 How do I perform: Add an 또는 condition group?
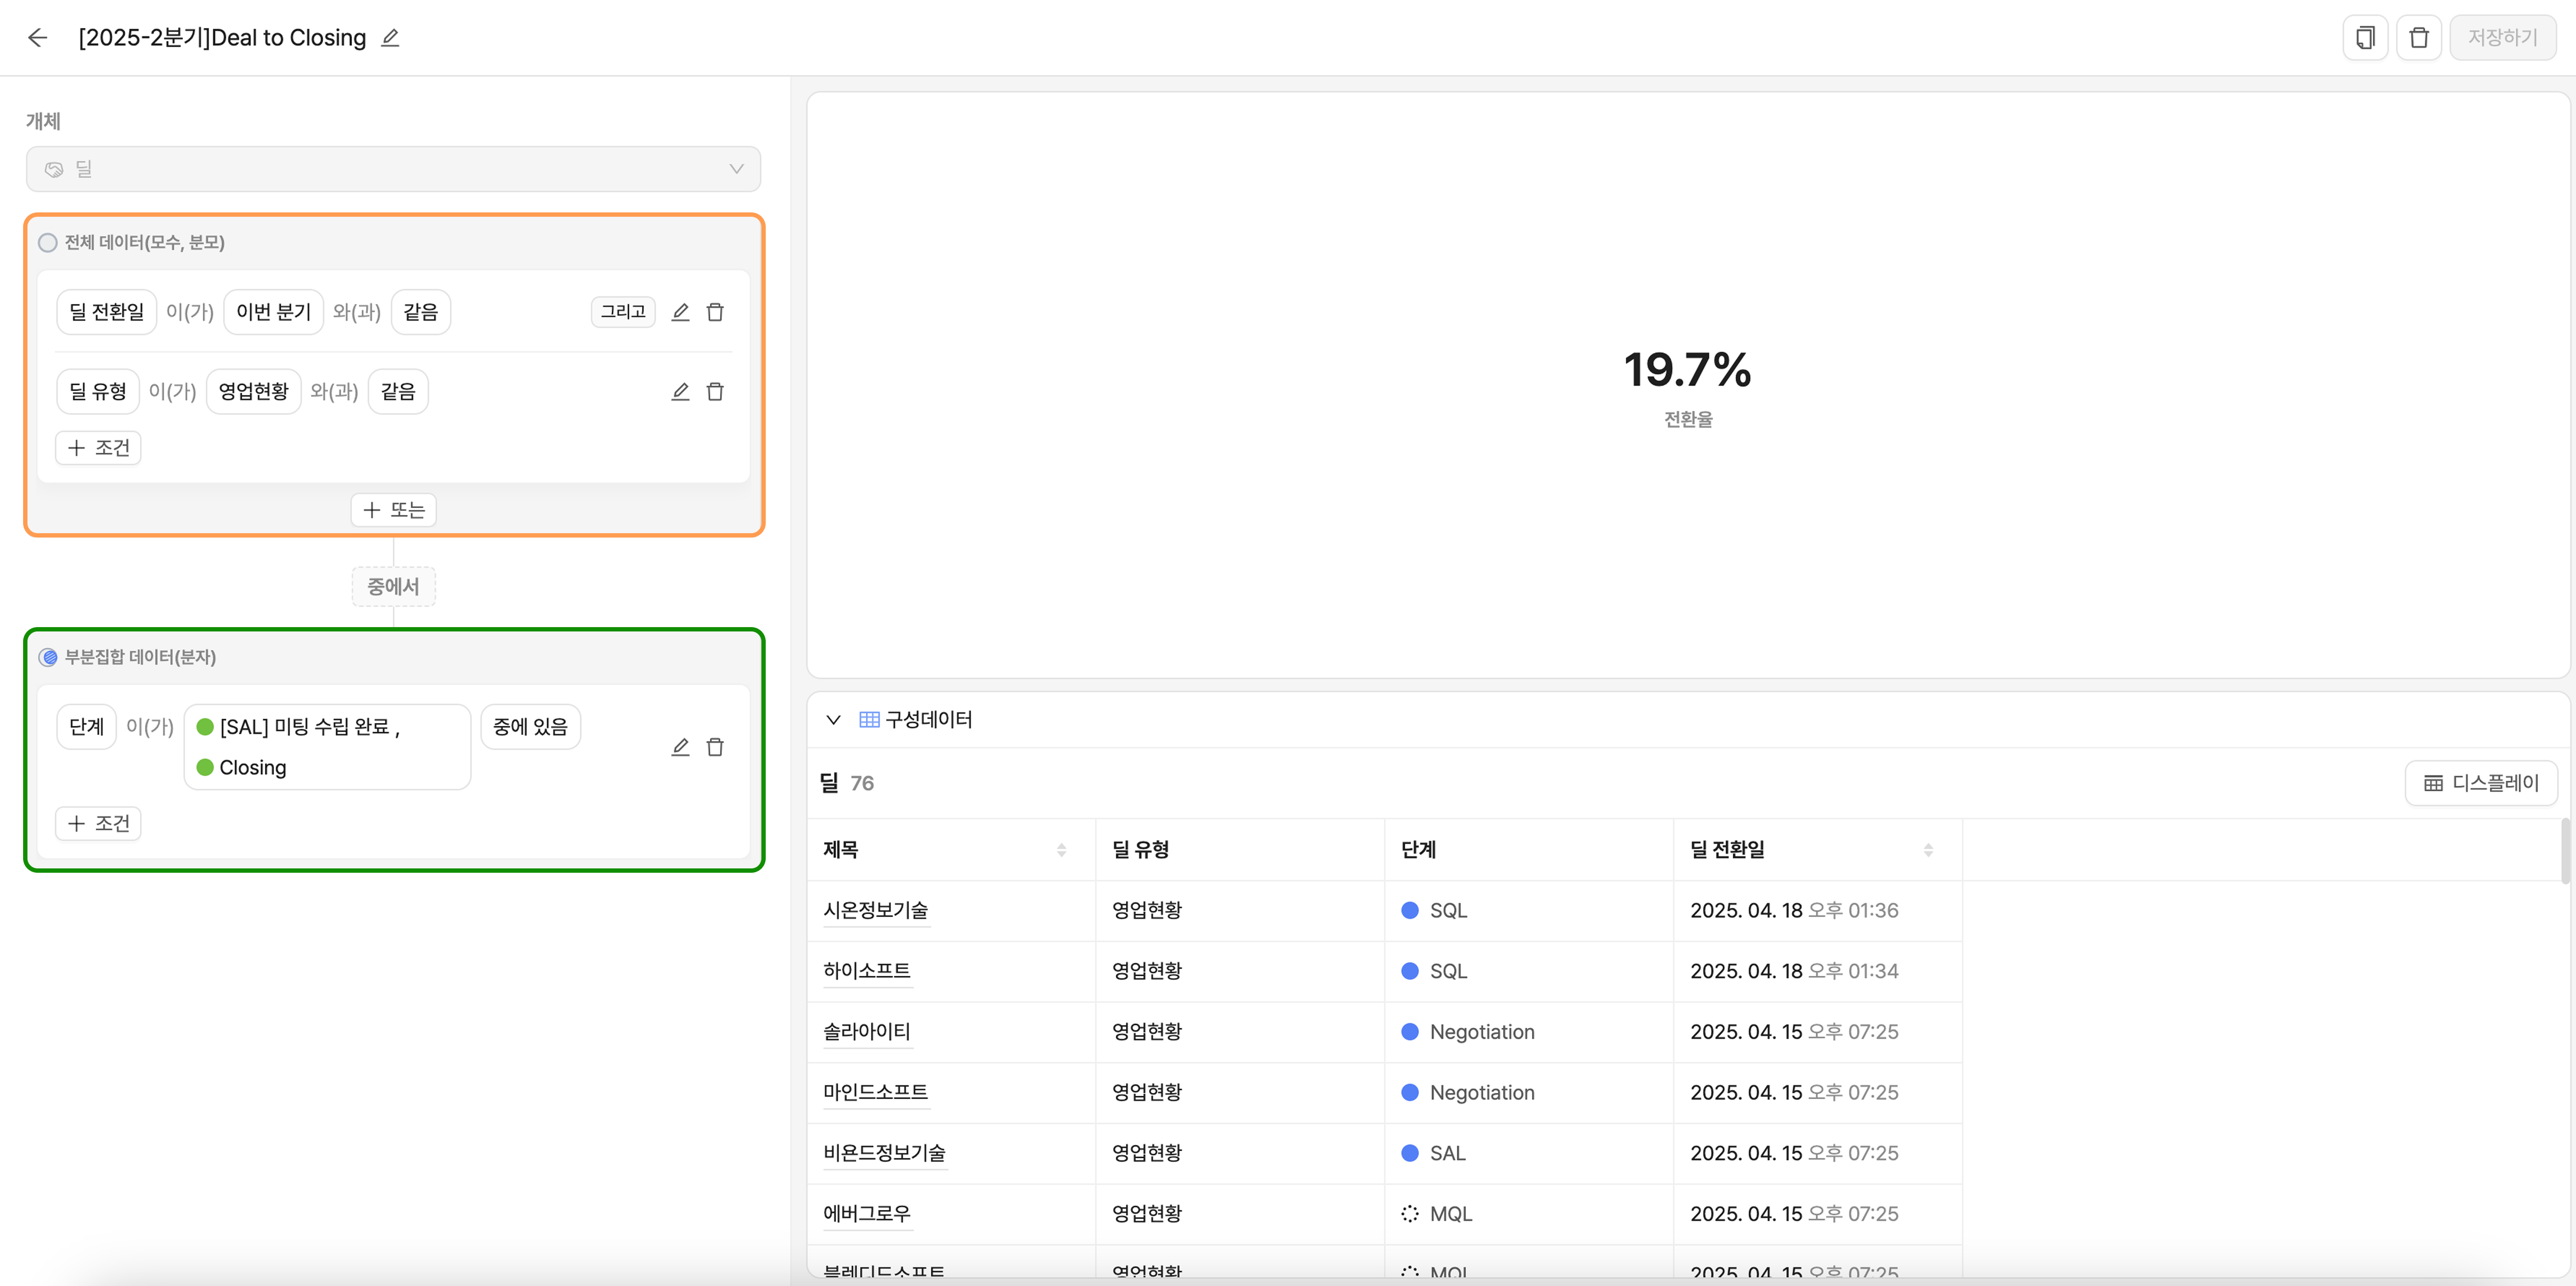click(x=393, y=510)
